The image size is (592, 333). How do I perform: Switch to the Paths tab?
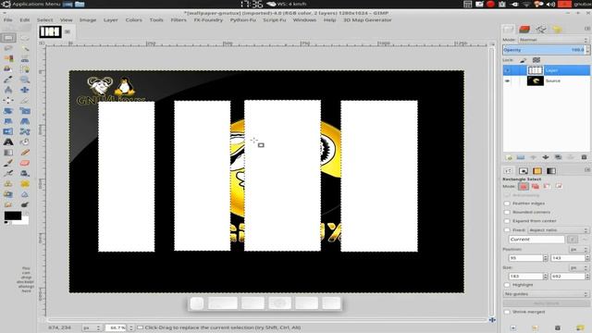coord(540,29)
